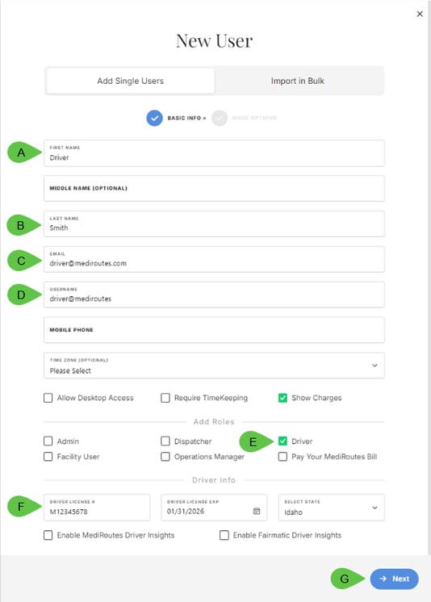Check the Operations Manager role box

[x=165, y=457]
